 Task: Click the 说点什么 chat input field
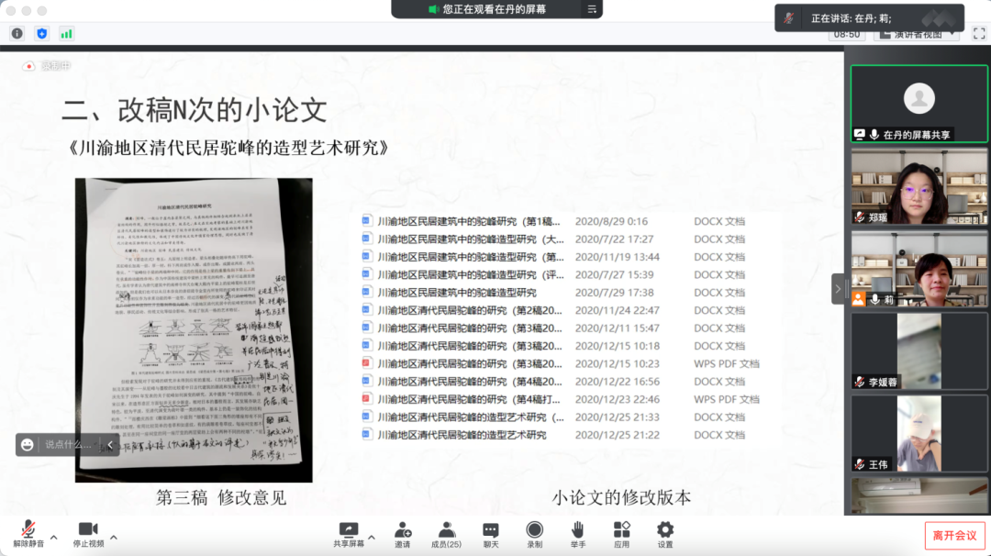pos(70,445)
